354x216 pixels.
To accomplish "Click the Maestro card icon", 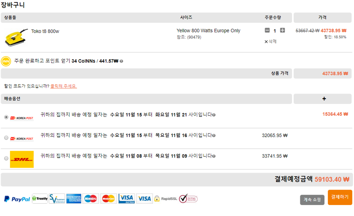I will 91,199.
